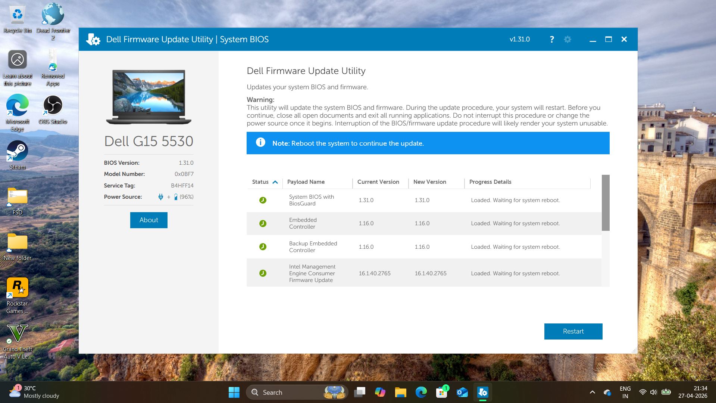Click the battery icon next to 96%
The image size is (716, 403).
[x=175, y=197]
